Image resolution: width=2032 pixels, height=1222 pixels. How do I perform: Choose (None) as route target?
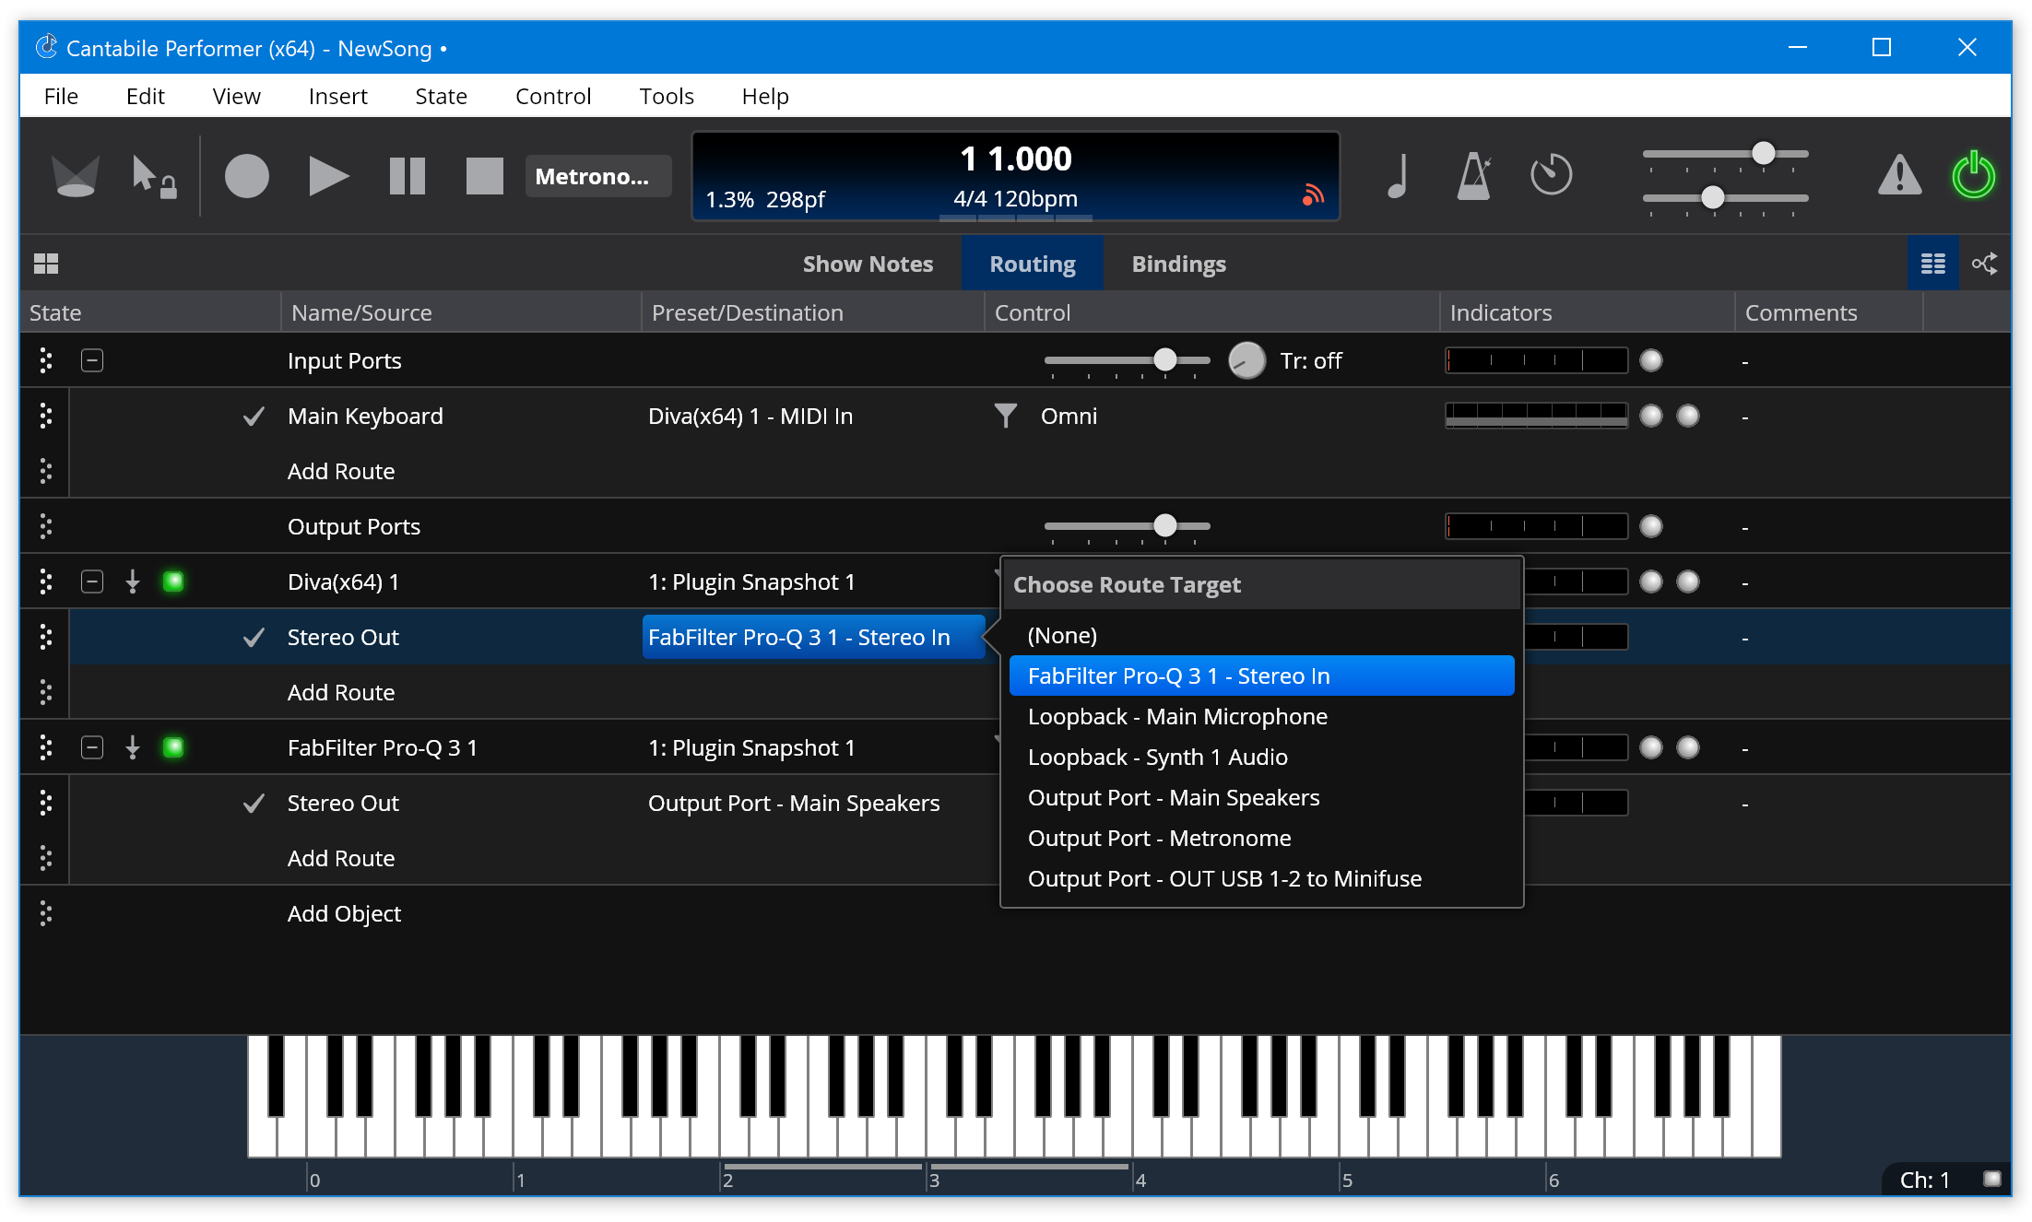[x=1261, y=635]
